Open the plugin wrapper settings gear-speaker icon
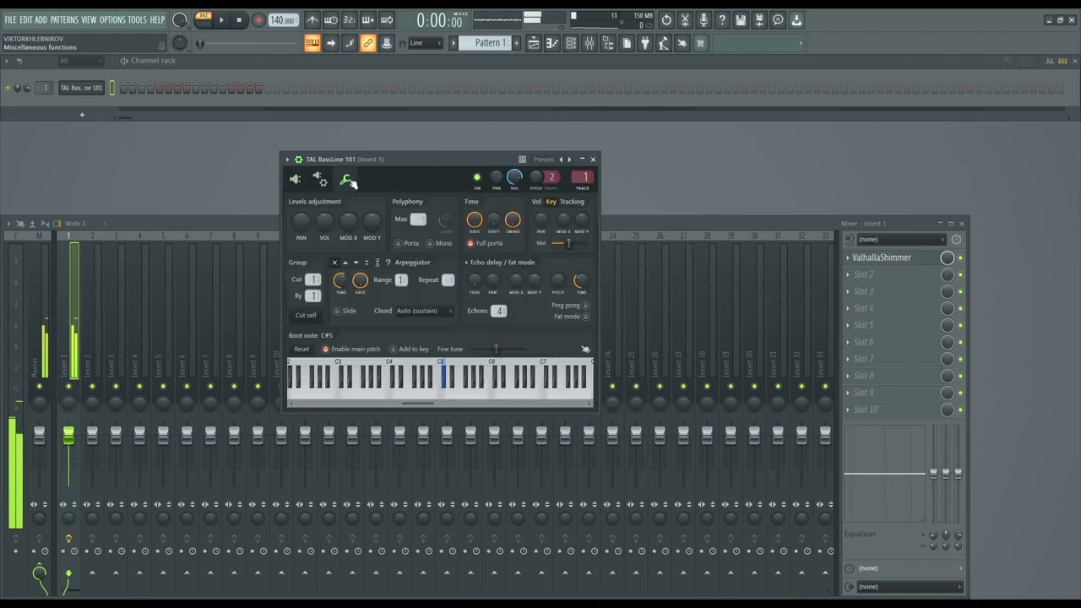 pyautogui.click(x=319, y=179)
